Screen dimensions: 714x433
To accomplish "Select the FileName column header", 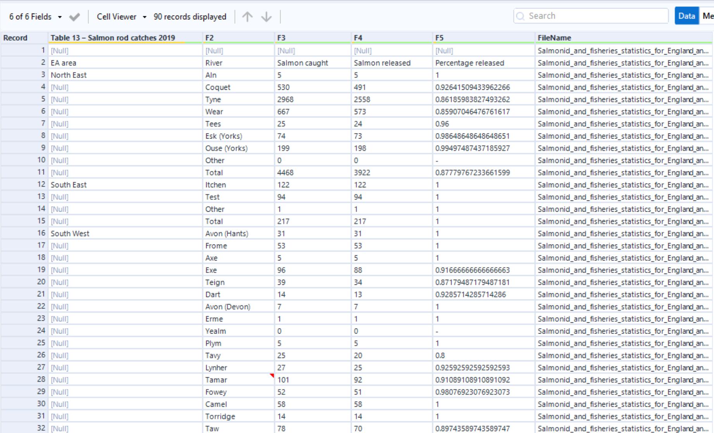I will click(x=554, y=38).
